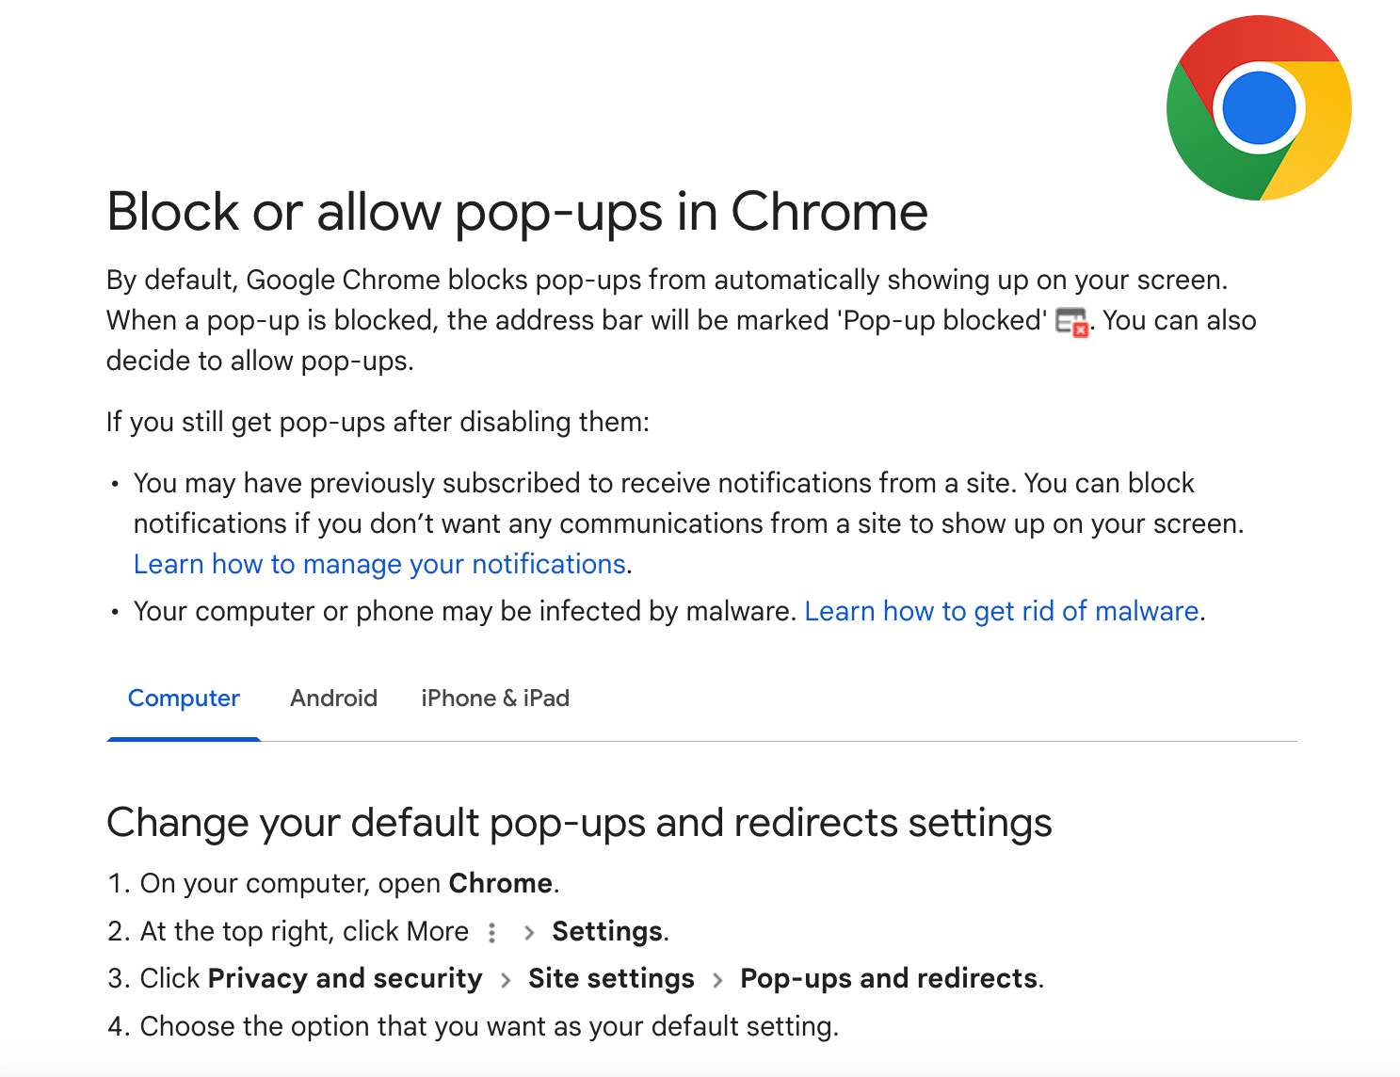The width and height of the screenshot is (1400, 1077).
Task: Click the chevron before Pop-ups and redirects
Action: [x=717, y=980]
